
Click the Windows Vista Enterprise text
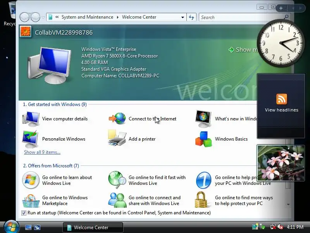tap(109, 49)
